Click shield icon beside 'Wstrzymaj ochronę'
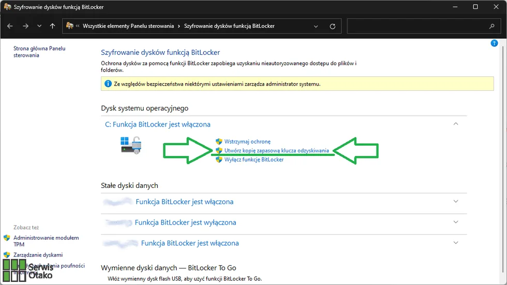507x285 pixels. click(x=219, y=141)
